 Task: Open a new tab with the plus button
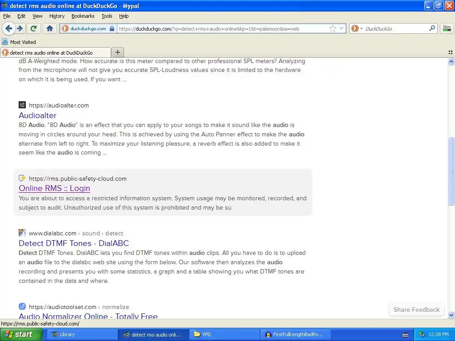tap(117, 52)
